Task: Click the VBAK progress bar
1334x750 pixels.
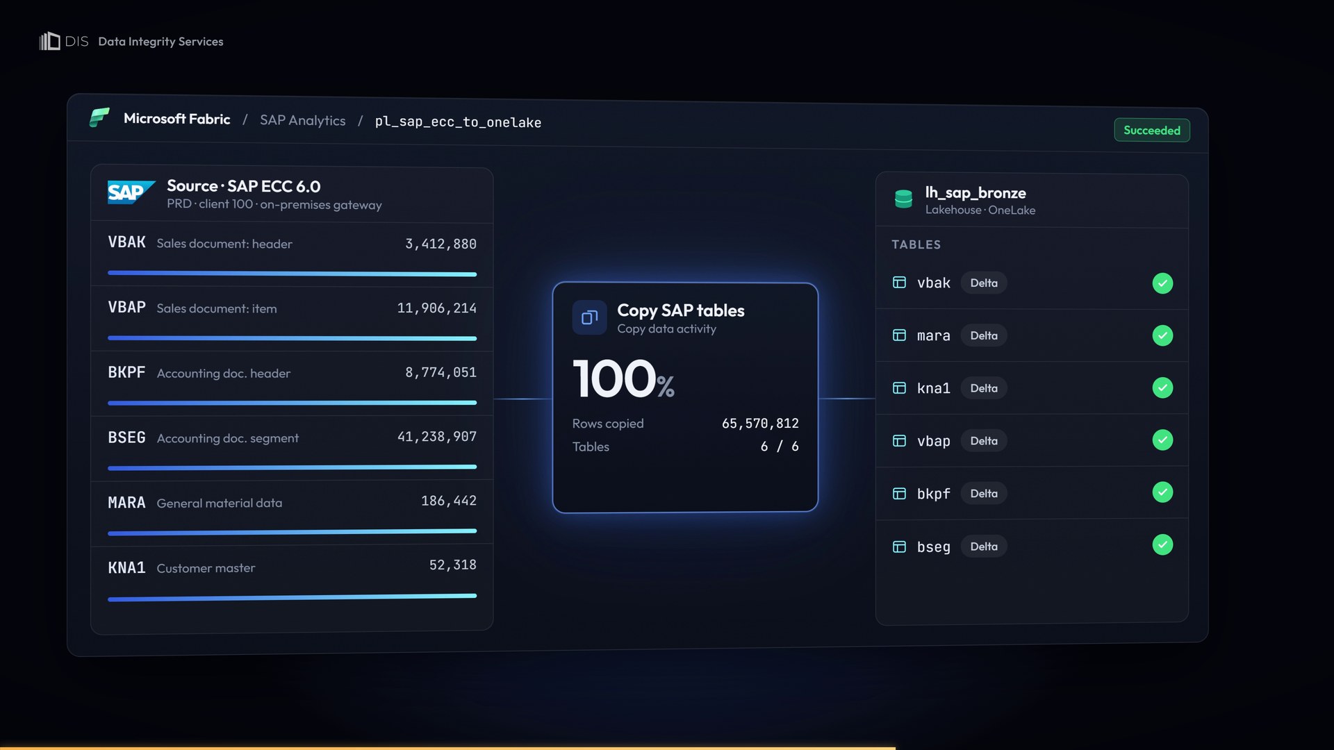Action: click(x=293, y=274)
